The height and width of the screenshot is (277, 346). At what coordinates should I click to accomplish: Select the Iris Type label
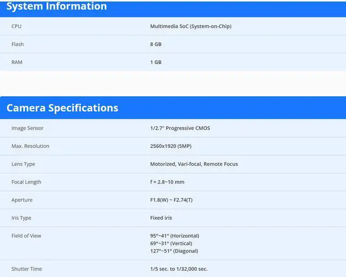(22, 218)
